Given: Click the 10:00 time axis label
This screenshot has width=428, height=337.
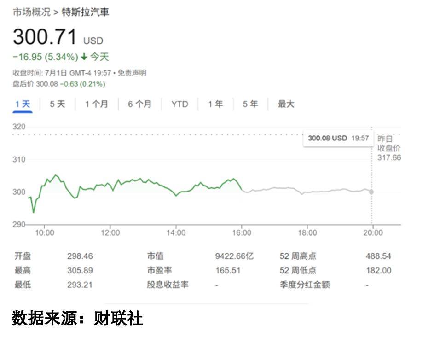Looking at the screenshot, I should (x=45, y=232).
